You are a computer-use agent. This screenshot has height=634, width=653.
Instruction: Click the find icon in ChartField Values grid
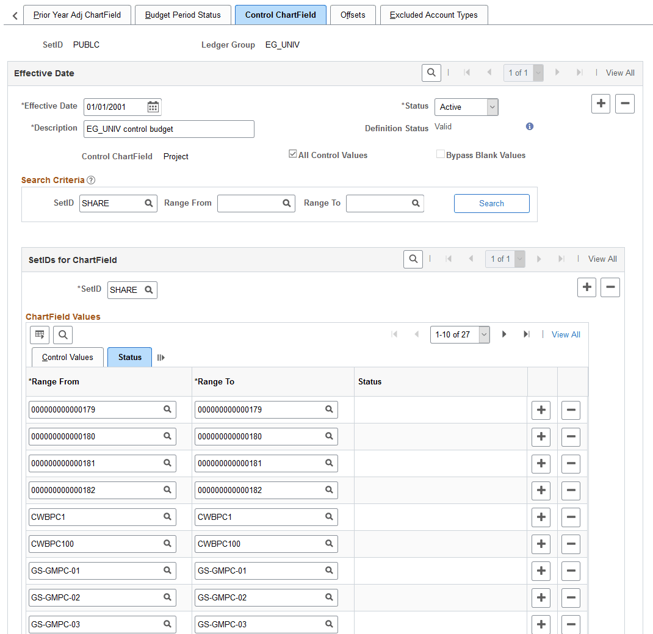(x=62, y=334)
